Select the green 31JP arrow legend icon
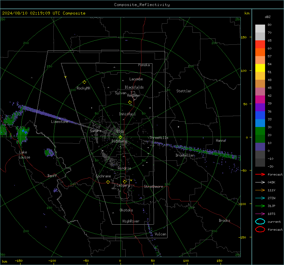 tap(260, 206)
